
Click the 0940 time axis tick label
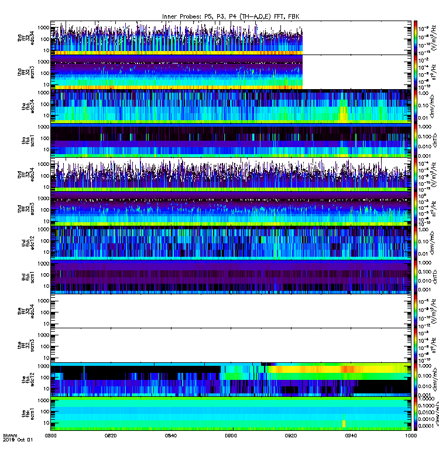(x=351, y=436)
